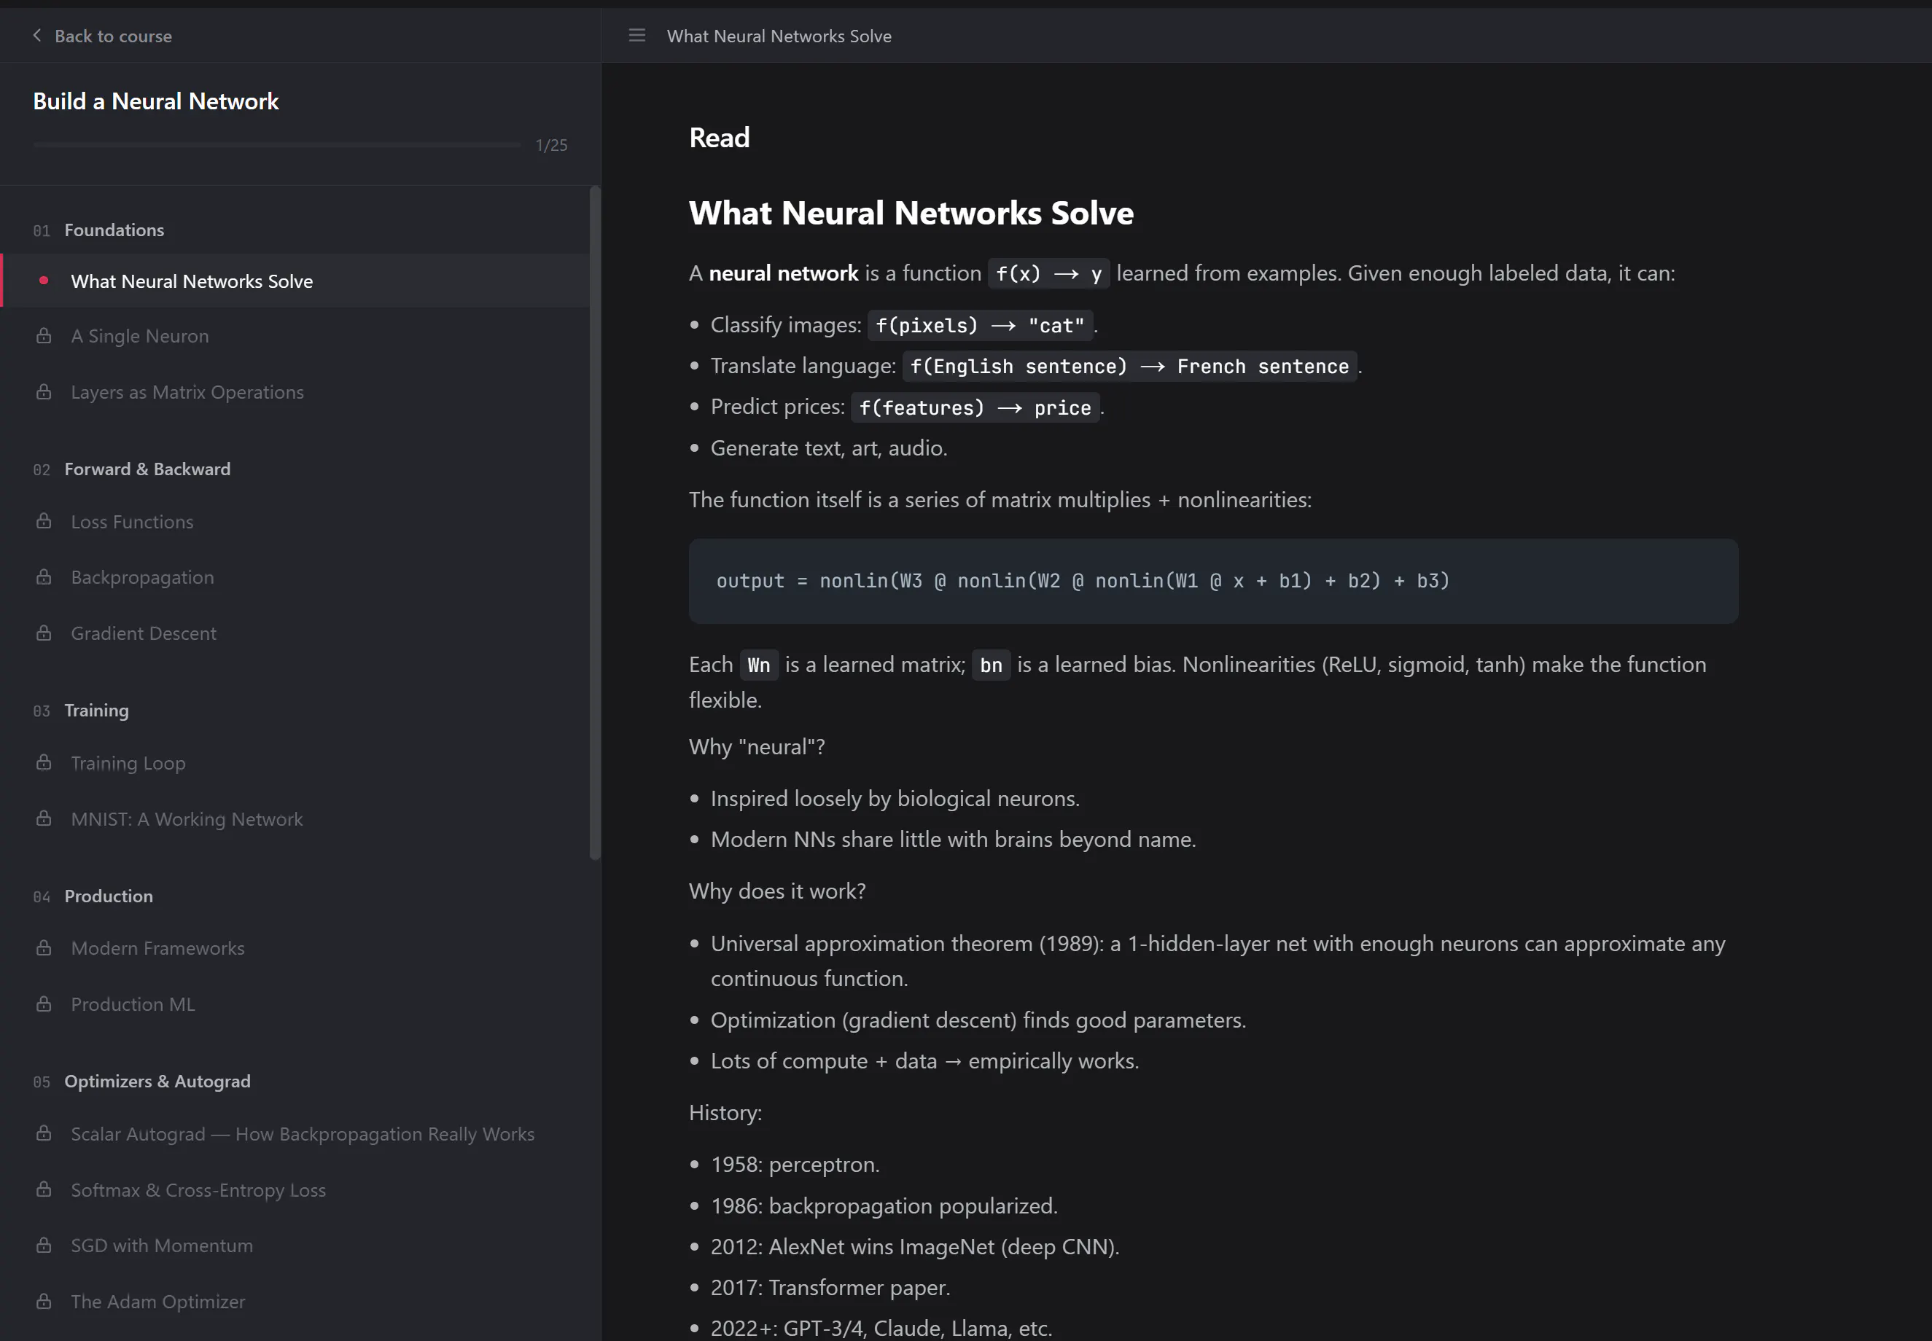This screenshot has height=1341, width=1932.
Task: Click the 1/25 progress counter
Action: [551, 145]
